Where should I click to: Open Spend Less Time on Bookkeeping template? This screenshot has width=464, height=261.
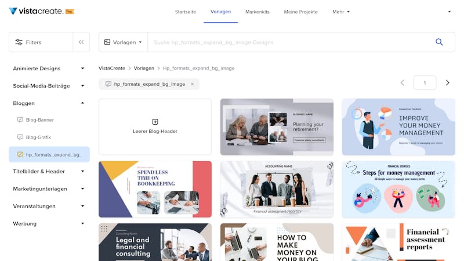(155, 189)
